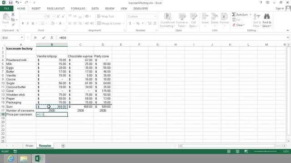Click the Insert cells icon
291x163 pixels.
tap(205, 16)
